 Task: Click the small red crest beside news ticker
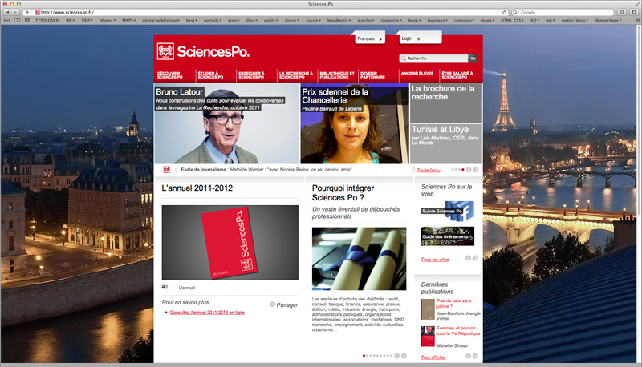166,170
